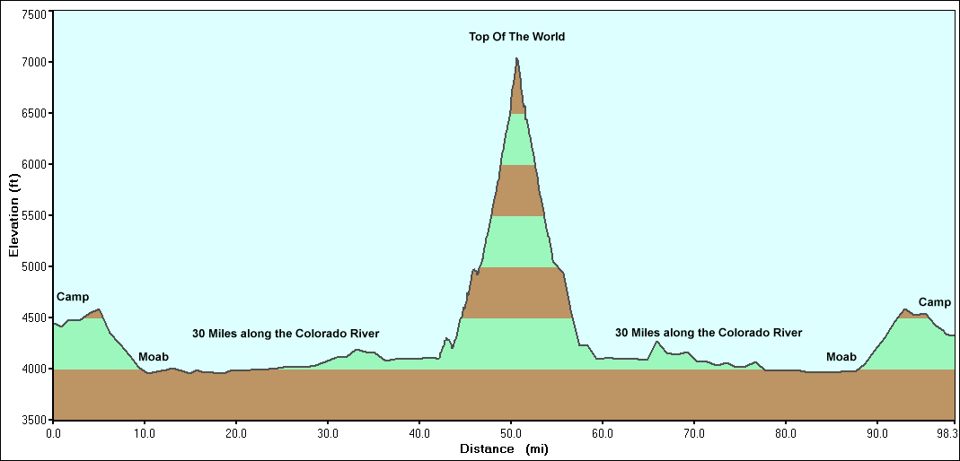Click the 0.0 distance axis value
Screen dimensions: 960x461
coord(53,433)
